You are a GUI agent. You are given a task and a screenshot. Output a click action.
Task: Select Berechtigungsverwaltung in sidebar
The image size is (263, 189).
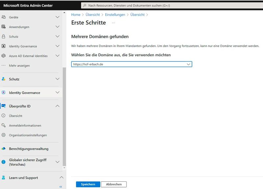tap(29, 149)
